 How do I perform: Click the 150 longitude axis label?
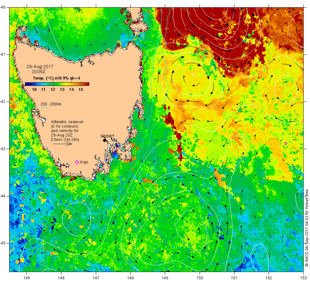coord(200,278)
